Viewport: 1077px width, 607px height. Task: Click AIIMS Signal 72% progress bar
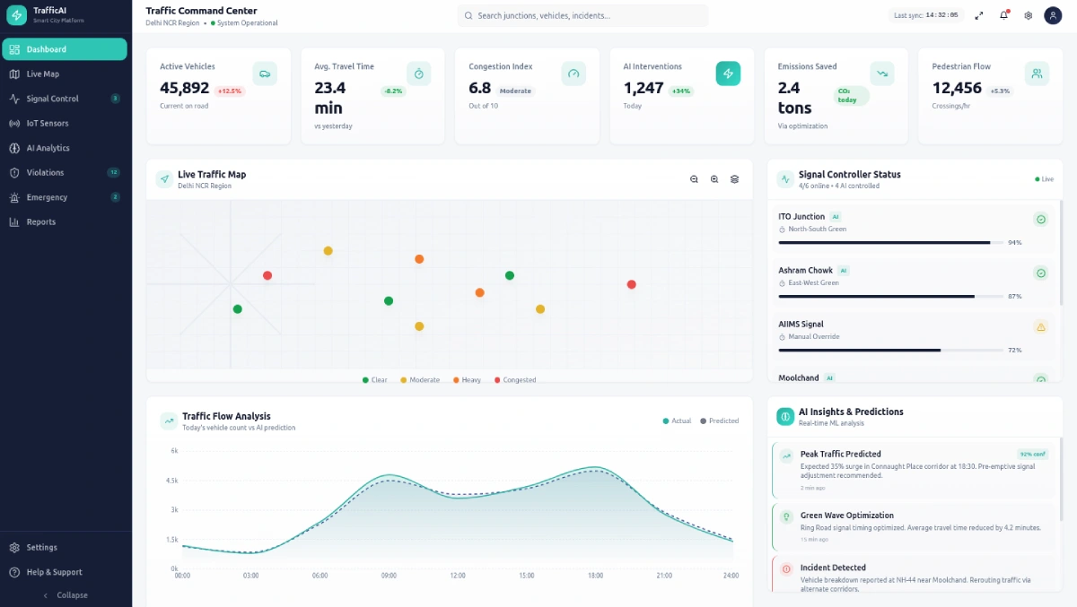coord(890,350)
